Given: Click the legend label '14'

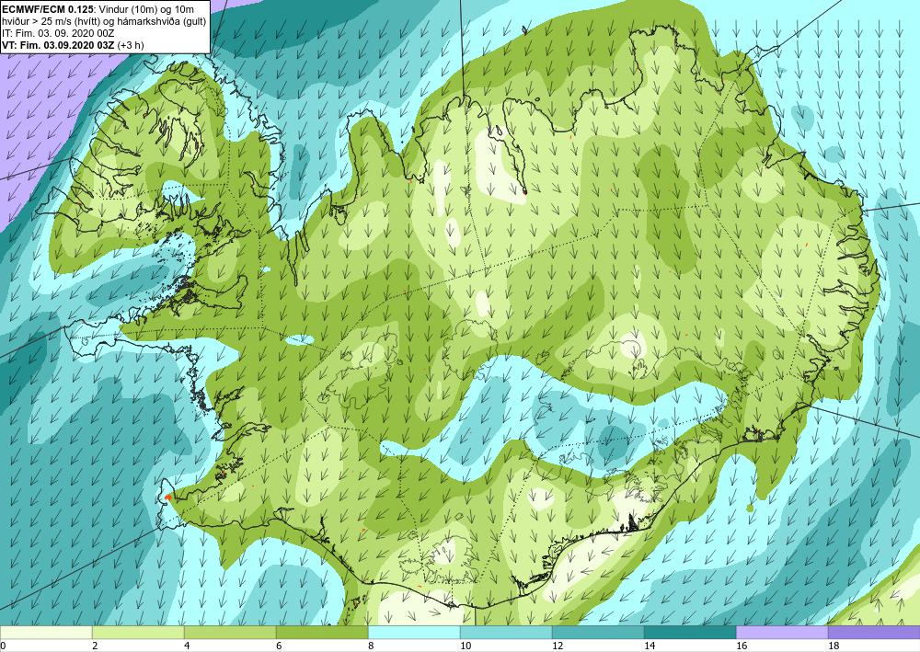Looking at the screenshot, I should (649, 646).
